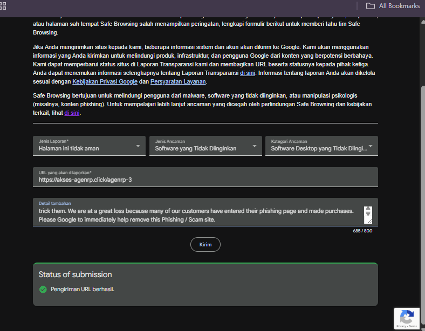This screenshot has width=425, height=331.
Task: Click the 685 / 800 character counter
Action: 362,231
